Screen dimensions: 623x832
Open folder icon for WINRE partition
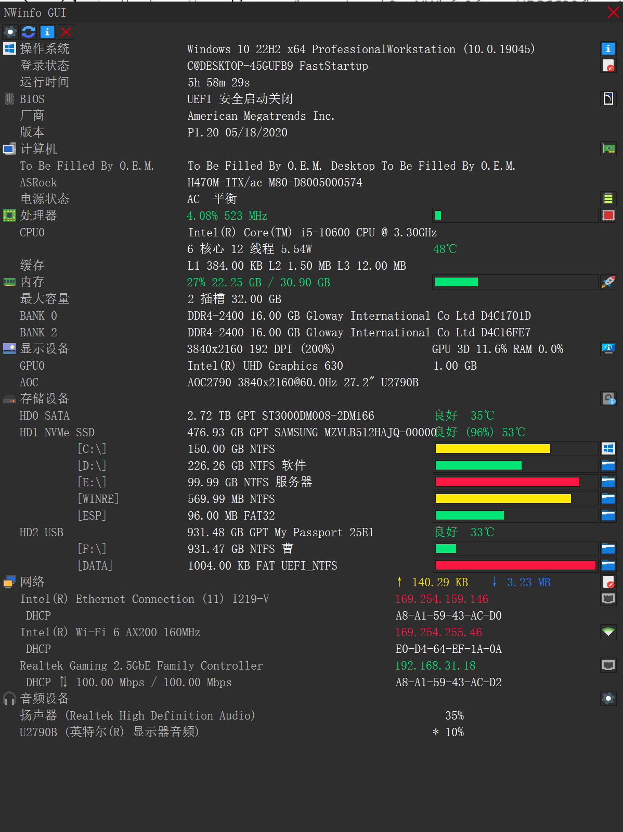[x=608, y=499]
